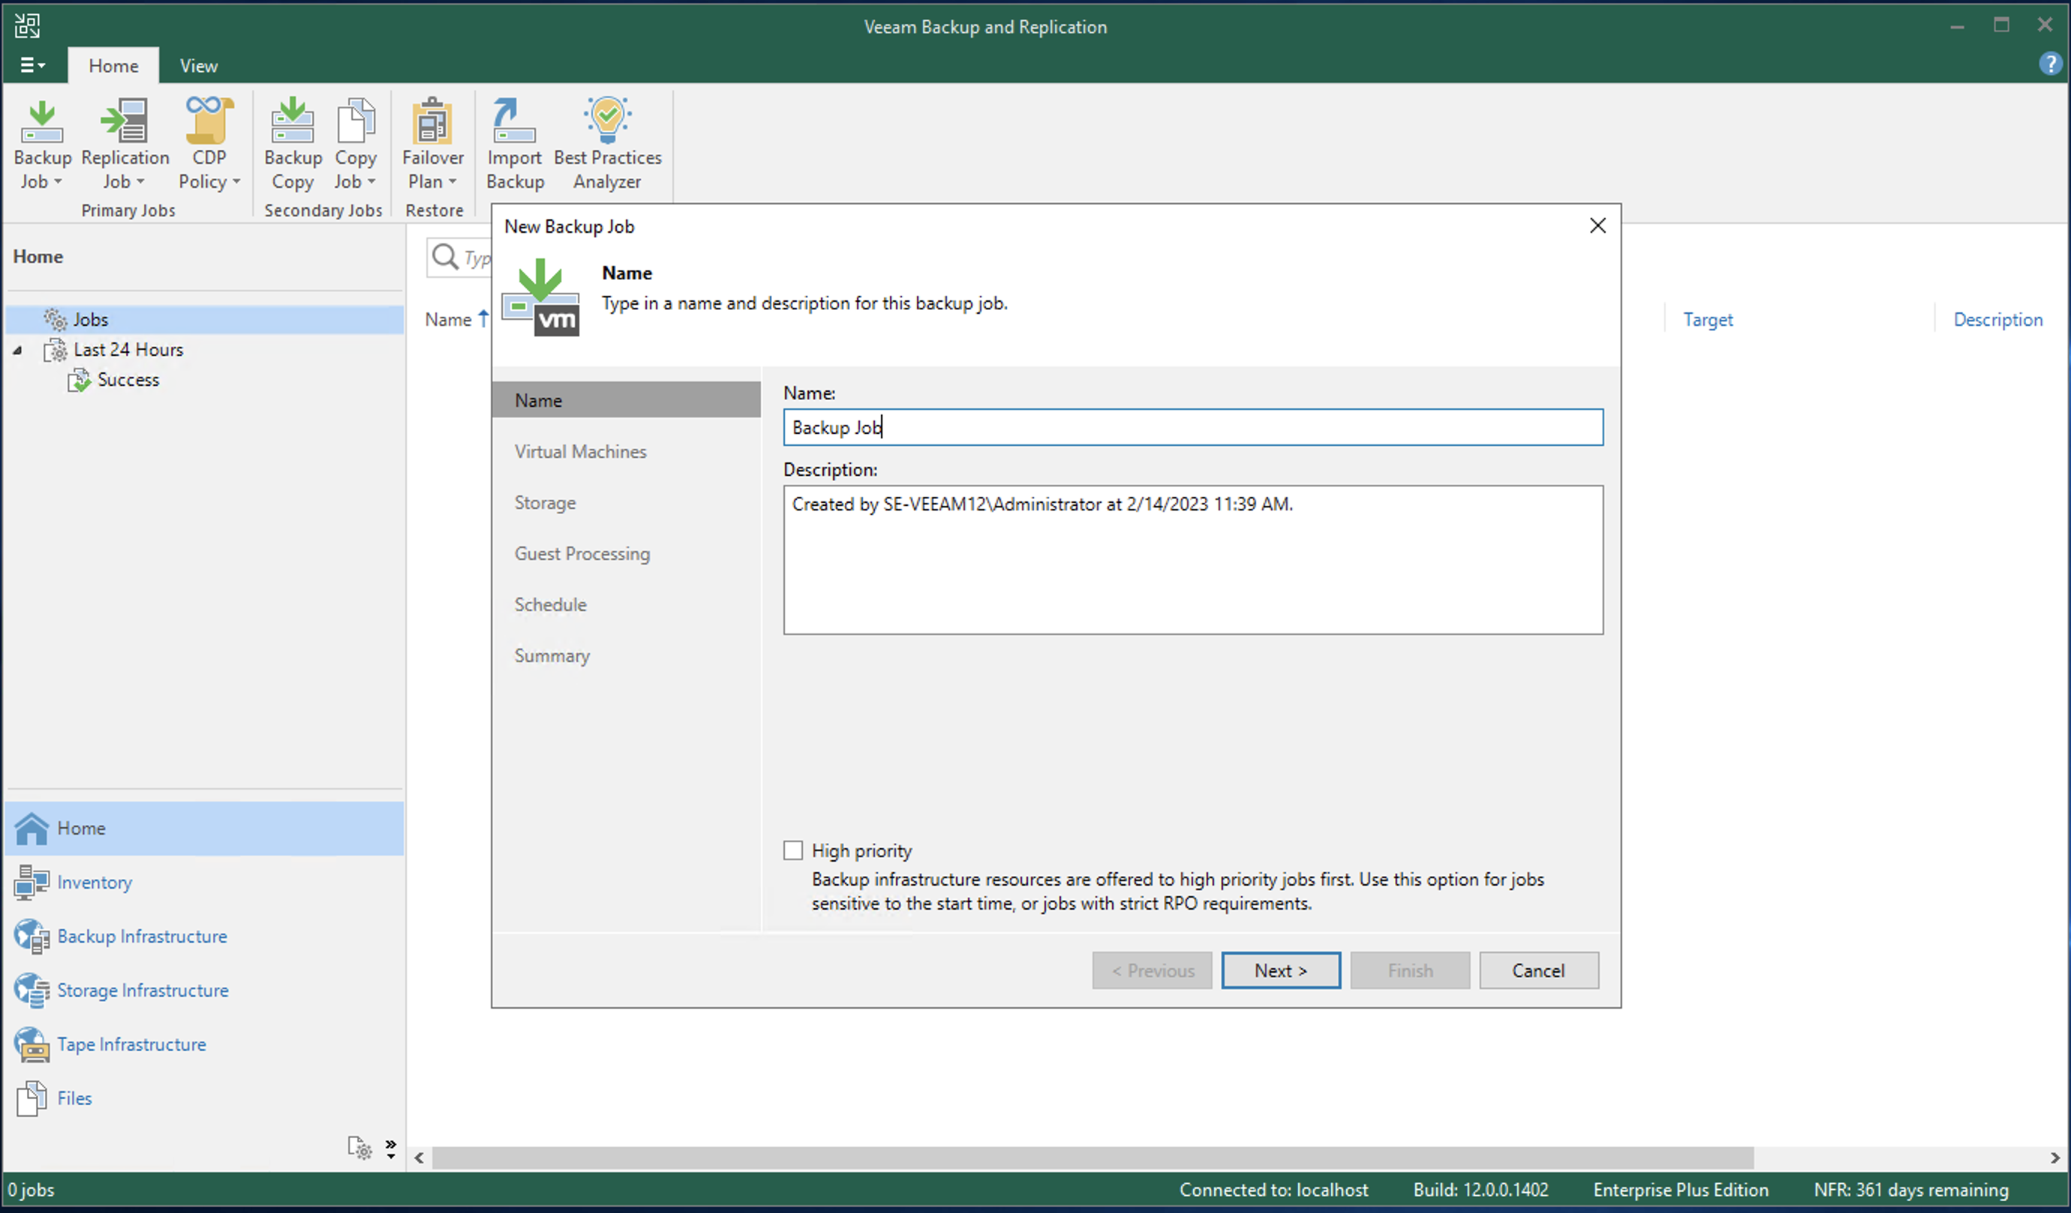Image resolution: width=2071 pixels, height=1213 pixels.
Task: Click 'Connected to: localhost' status text
Action: 1274,1190
